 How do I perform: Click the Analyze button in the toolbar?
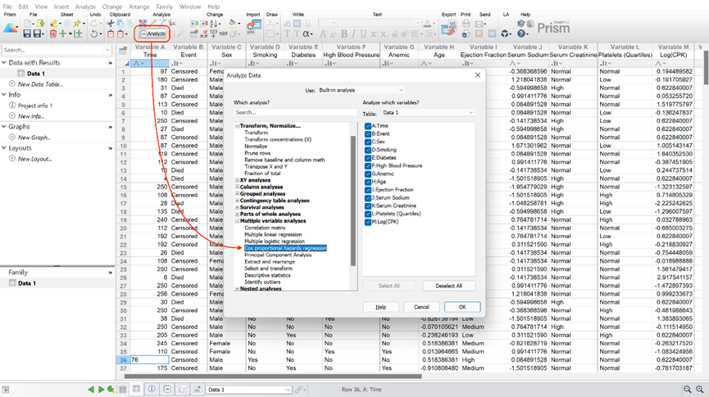click(152, 34)
